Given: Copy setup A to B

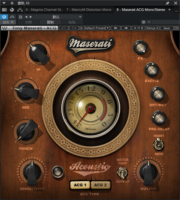Looking at the screenshot, I should click(x=138, y=28).
